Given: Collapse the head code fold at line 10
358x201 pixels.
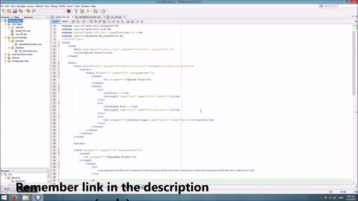Looking at the screenshot, I should [x=59, y=46].
